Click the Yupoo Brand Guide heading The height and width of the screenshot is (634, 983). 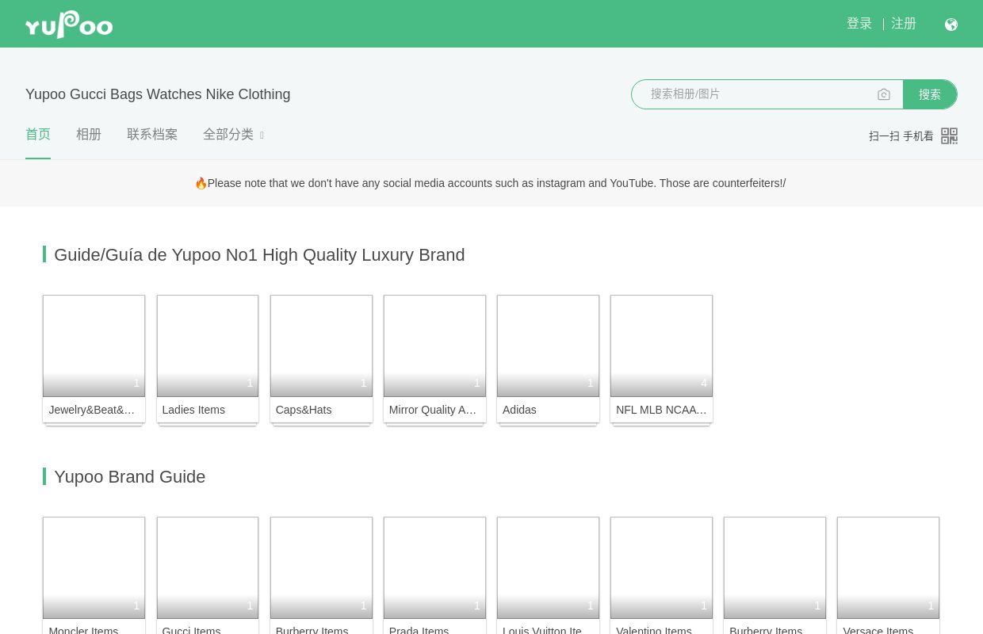tap(130, 476)
